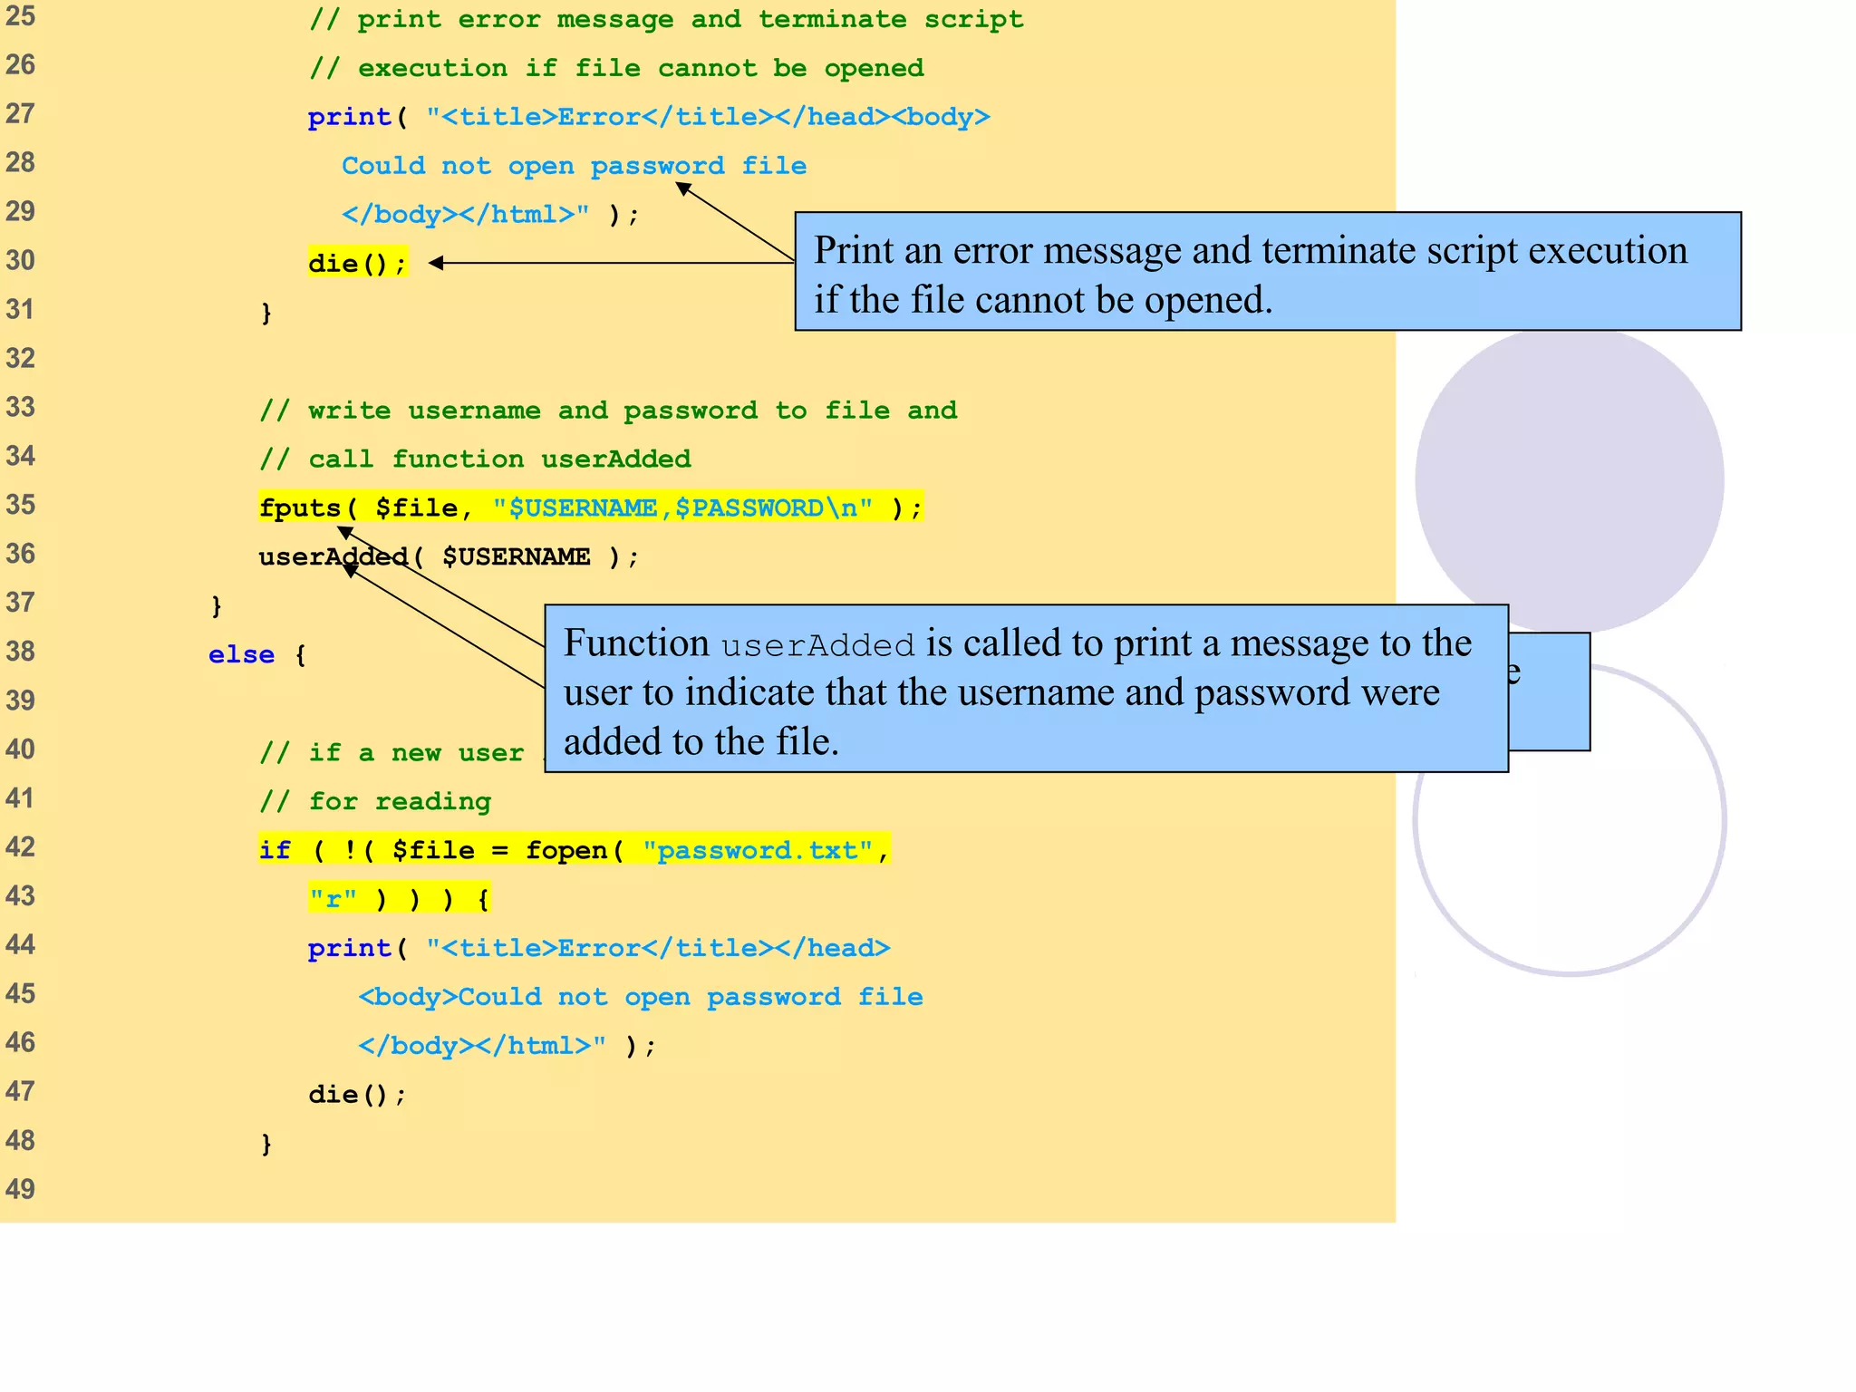Click '</body></html>" );' on line 29

(x=490, y=215)
